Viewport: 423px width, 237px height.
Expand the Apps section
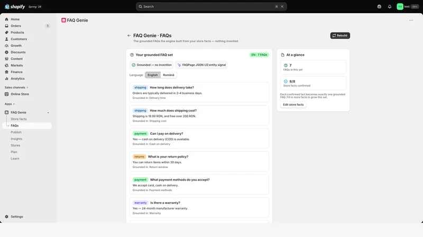(10, 104)
